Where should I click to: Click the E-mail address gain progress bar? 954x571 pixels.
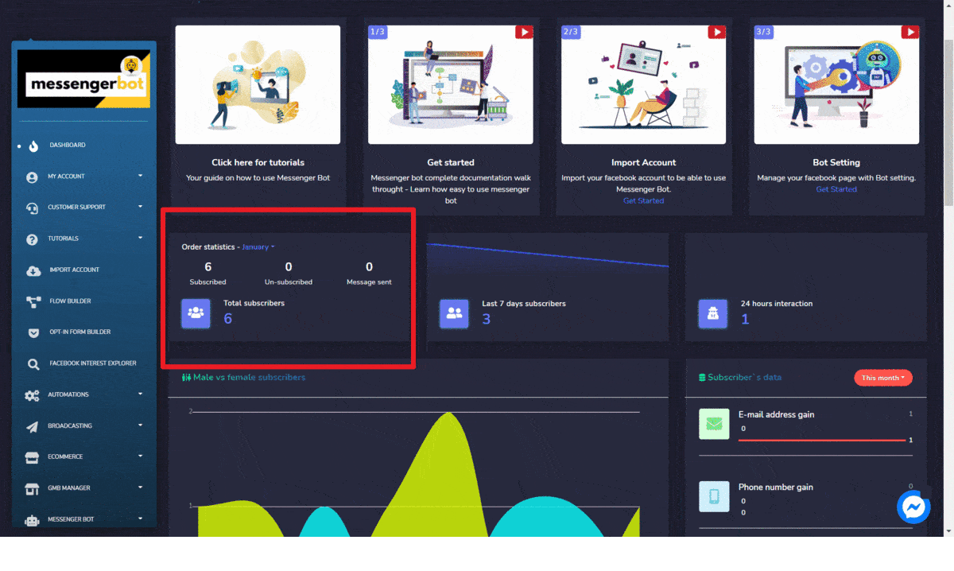tap(822, 440)
